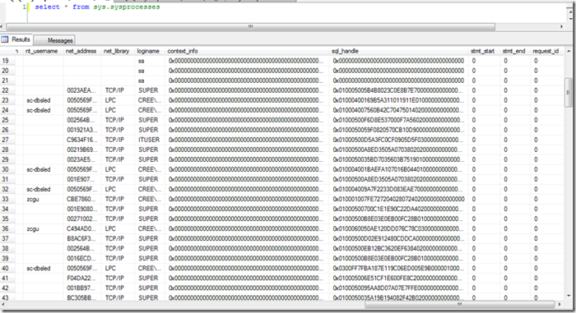Click net_address CBE7860... in row 33

pos(82,200)
